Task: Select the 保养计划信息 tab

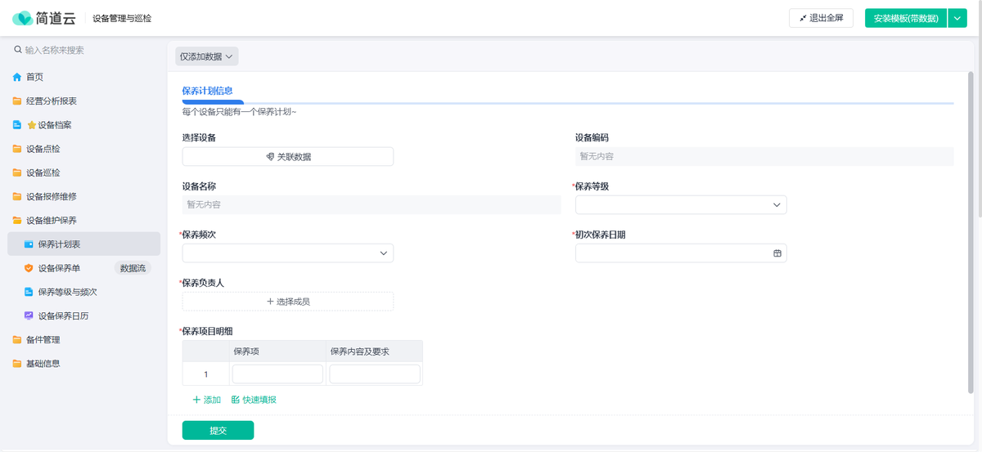Action: 207,91
